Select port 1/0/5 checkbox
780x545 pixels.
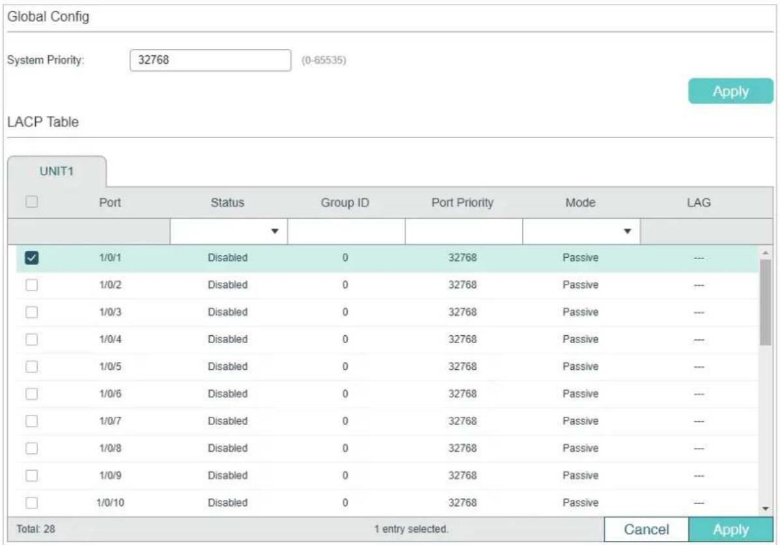31,367
